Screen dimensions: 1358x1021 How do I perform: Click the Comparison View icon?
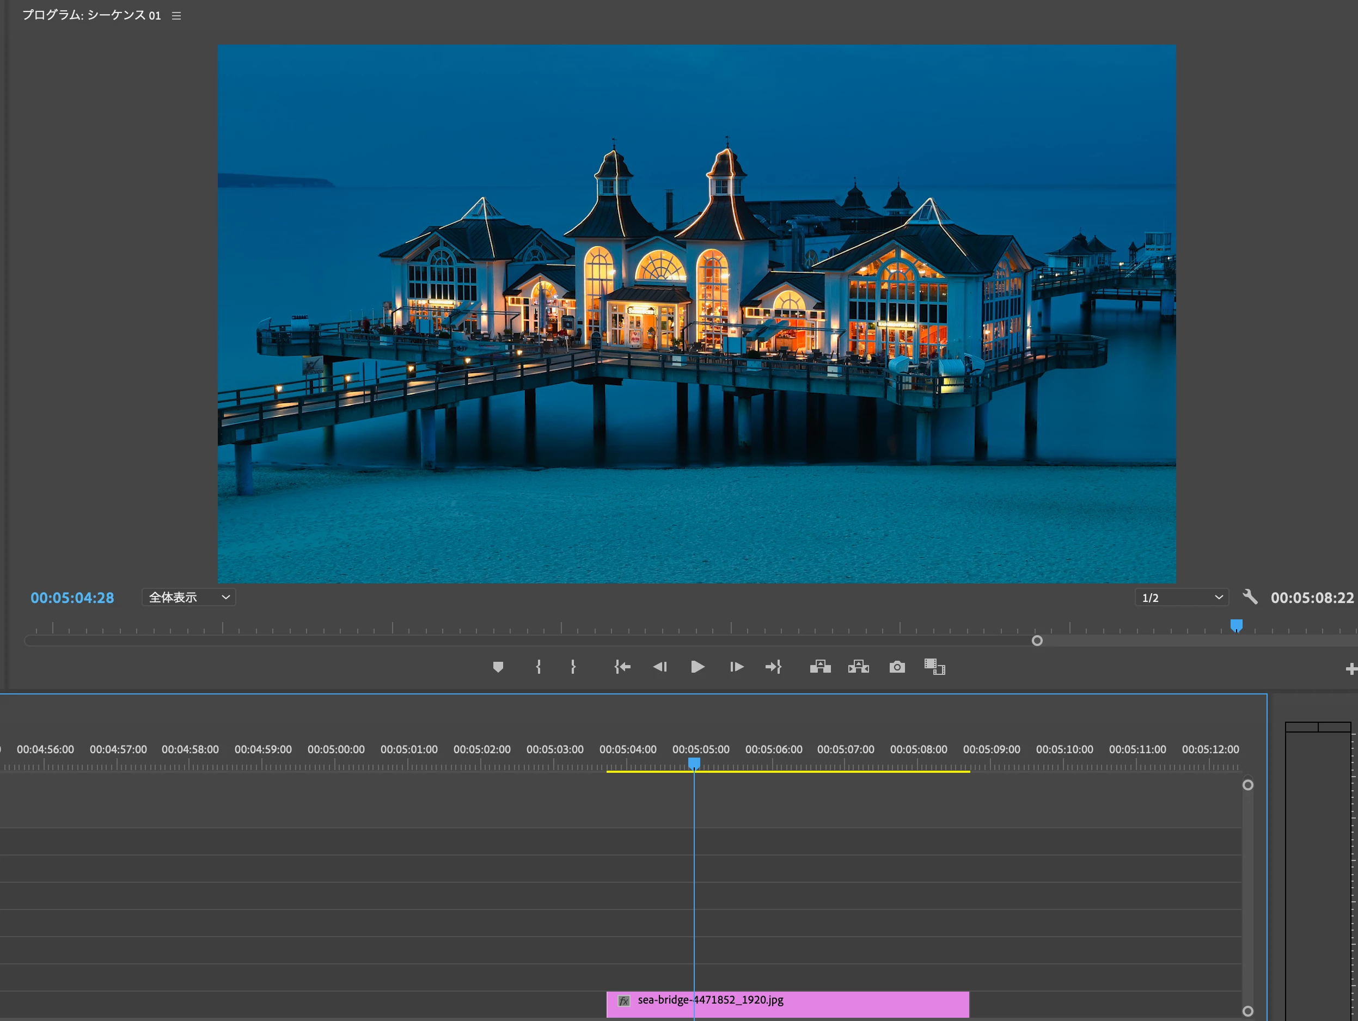pos(934,667)
